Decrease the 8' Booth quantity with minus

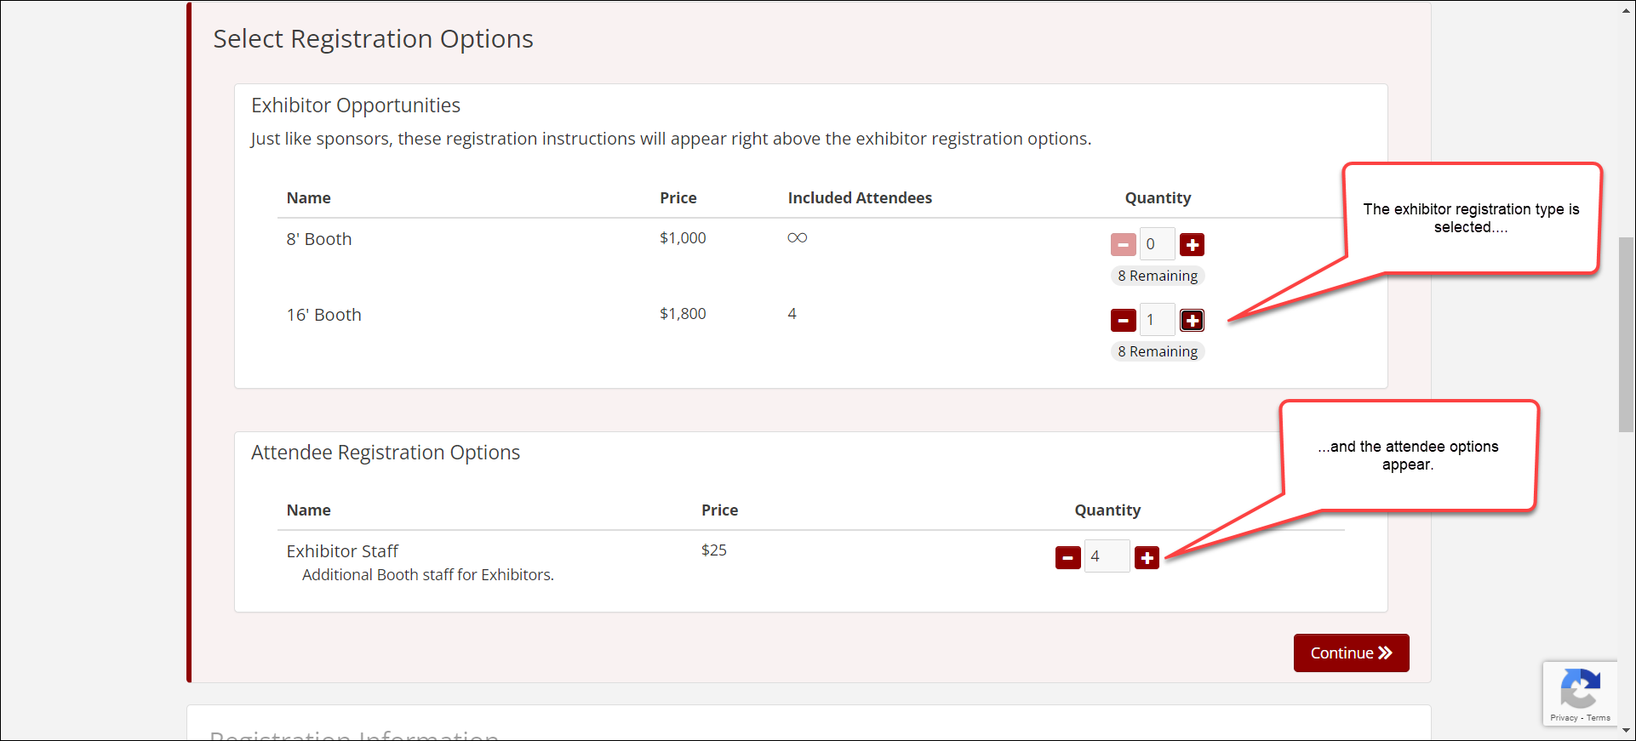(x=1123, y=245)
